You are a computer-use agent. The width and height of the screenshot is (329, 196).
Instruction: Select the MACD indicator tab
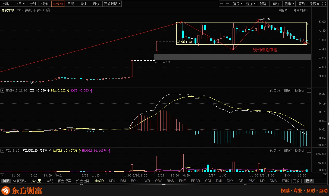[x=99, y=181]
